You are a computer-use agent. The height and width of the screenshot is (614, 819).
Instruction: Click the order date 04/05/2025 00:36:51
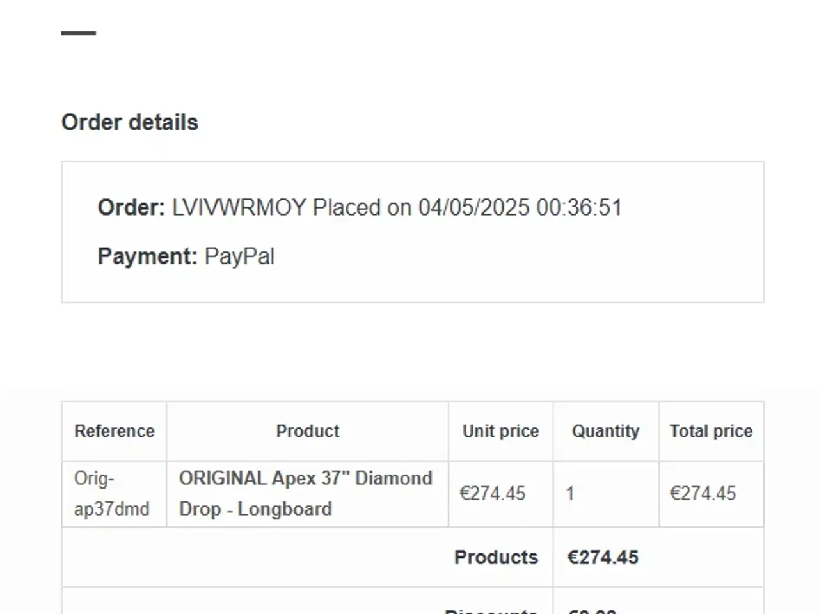[520, 208]
